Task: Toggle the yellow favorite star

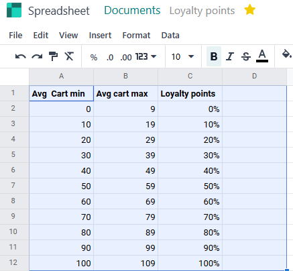Action: tap(249, 10)
